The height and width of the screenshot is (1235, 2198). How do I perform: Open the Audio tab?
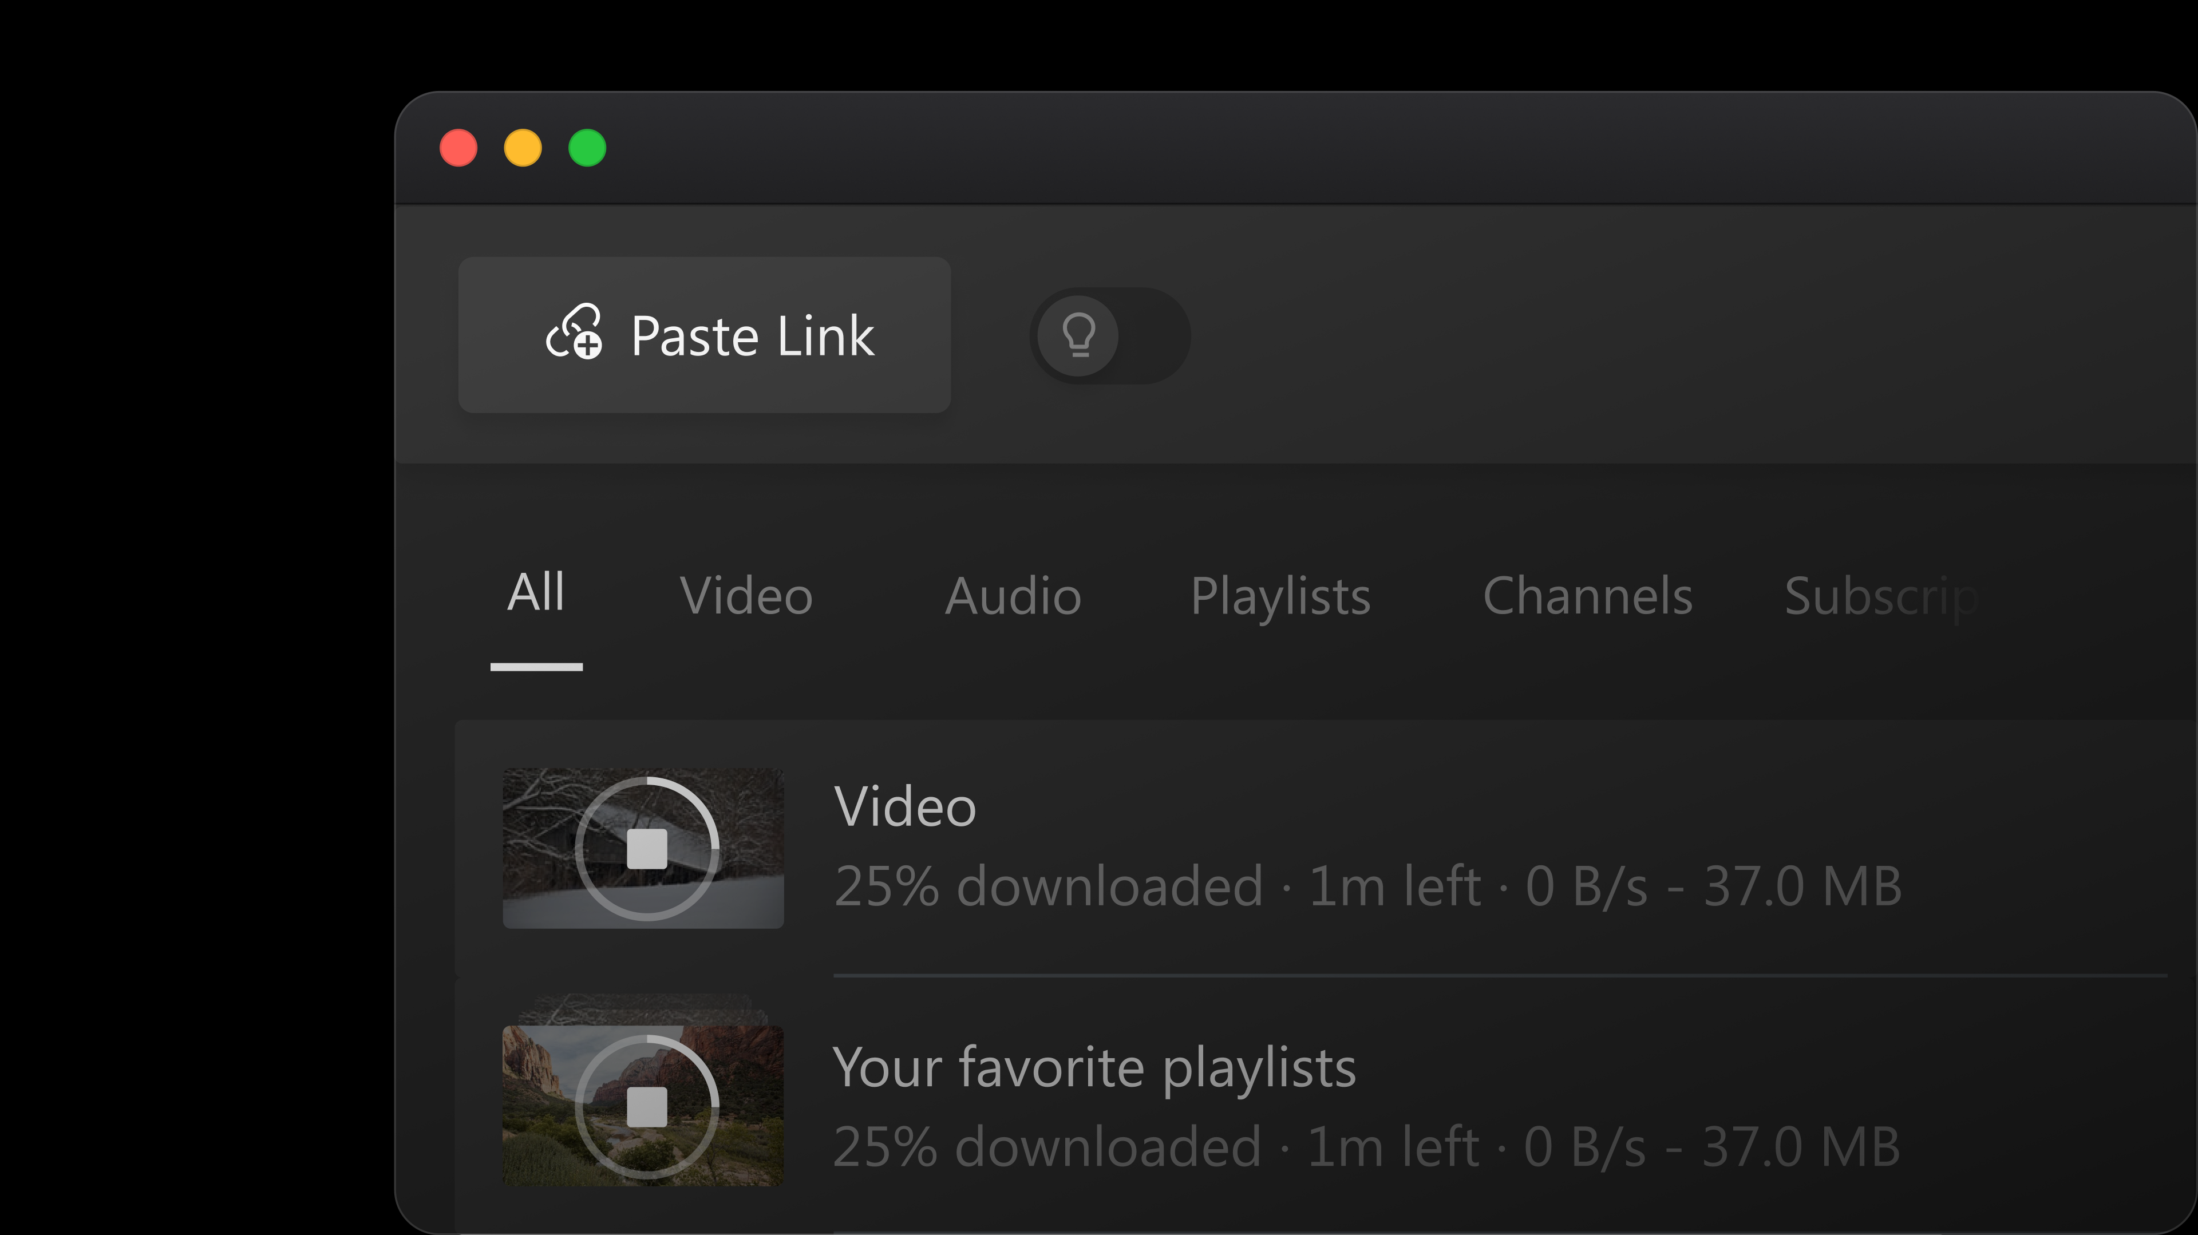coord(1013,595)
